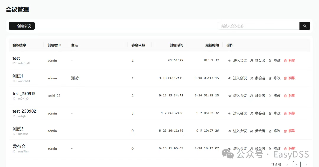Click the 备注 column header
The width and height of the screenshot is (319, 167).
click(x=75, y=45)
